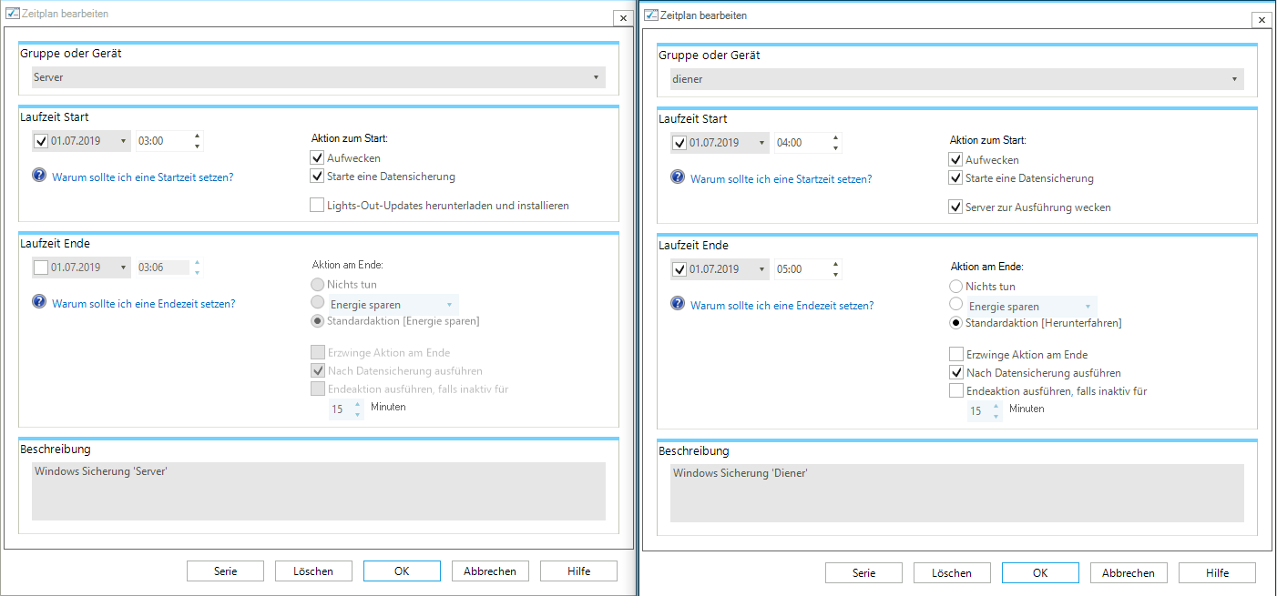Screen dimensions: 1277x596
Task: Click the description field containing Windows Sicherung 'Server'
Action: 319,491
